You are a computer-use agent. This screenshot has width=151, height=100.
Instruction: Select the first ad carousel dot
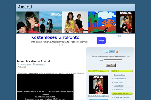(x=60, y=45)
